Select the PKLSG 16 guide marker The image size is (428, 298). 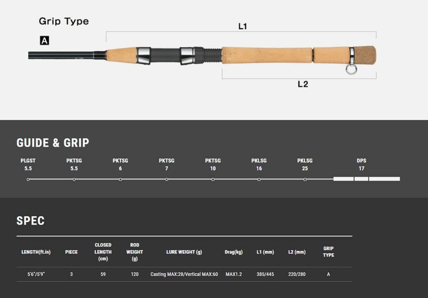259,179
